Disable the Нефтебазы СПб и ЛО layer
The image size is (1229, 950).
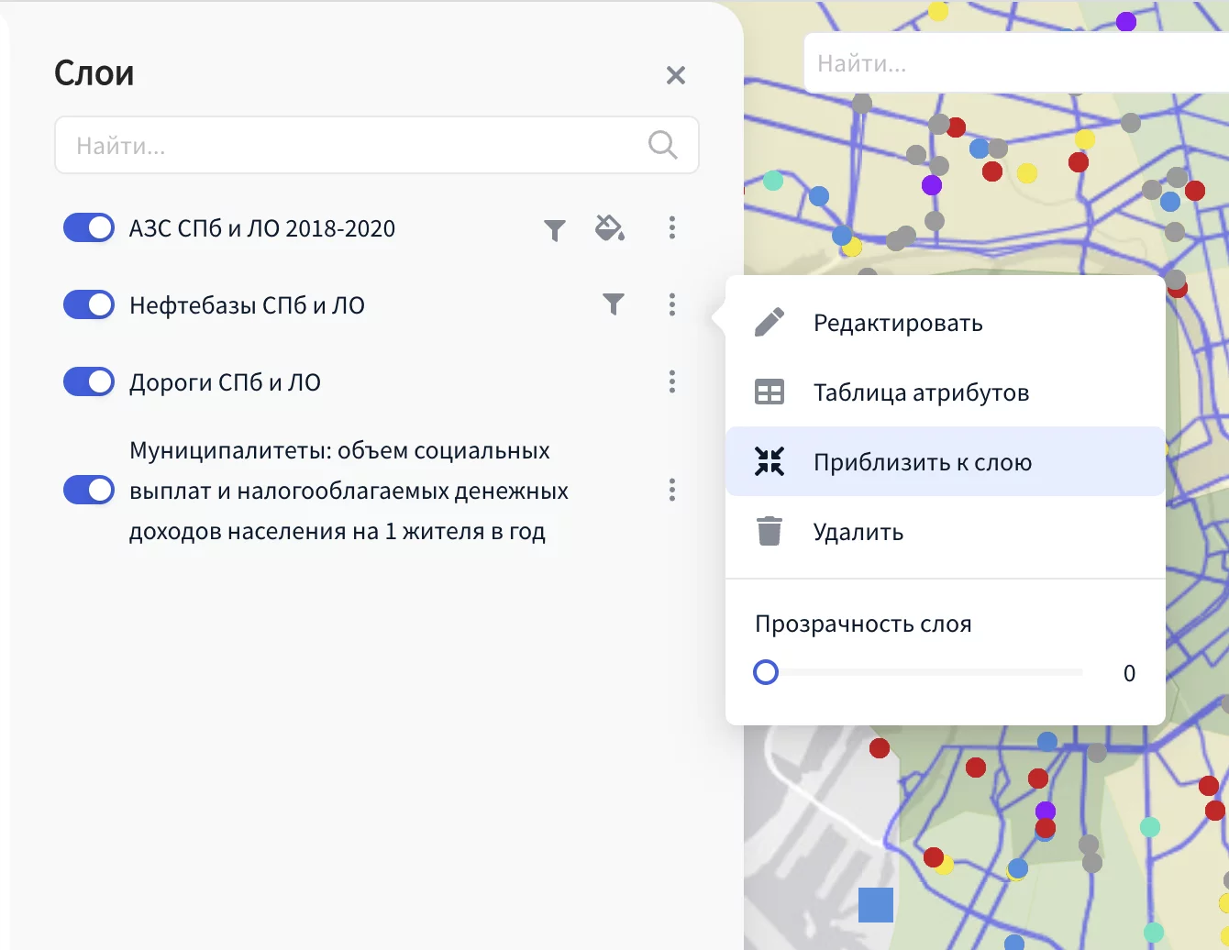pos(89,304)
